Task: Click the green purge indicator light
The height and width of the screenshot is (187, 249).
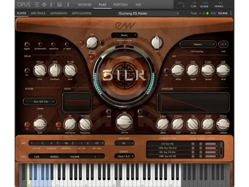Action: tap(207, 13)
